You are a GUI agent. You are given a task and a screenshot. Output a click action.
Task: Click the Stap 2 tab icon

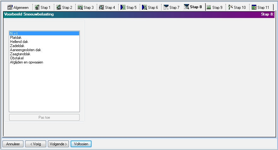tap(58, 8)
